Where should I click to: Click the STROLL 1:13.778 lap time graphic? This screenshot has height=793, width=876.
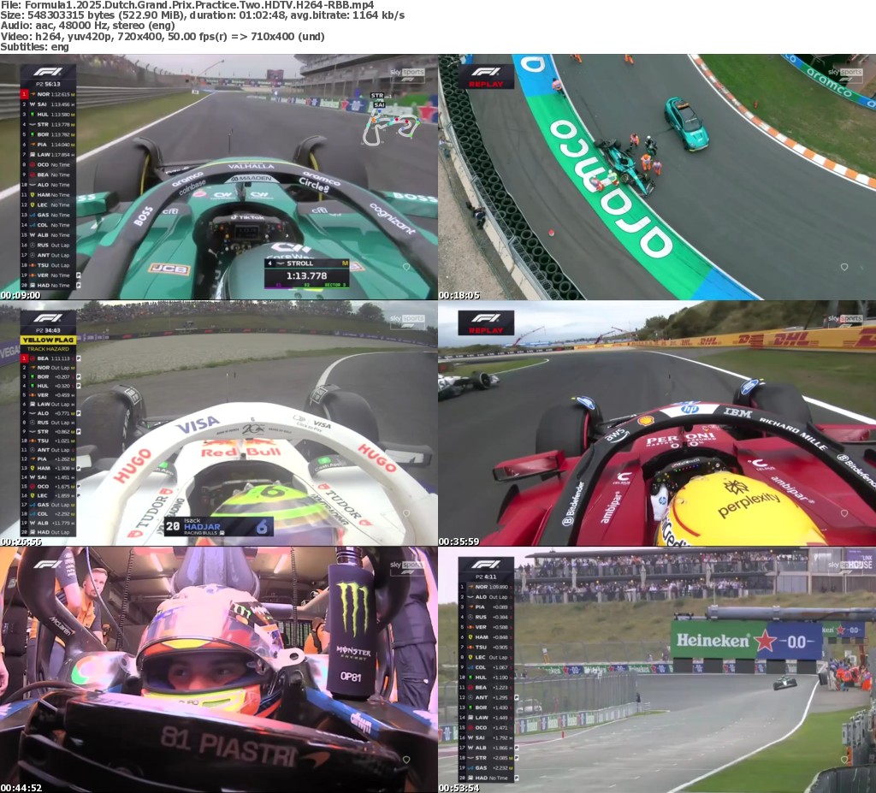307,273
